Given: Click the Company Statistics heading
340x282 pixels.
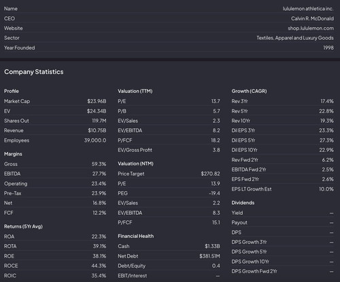Looking at the screenshot, I should pyautogui.click(x=34, y=72).
